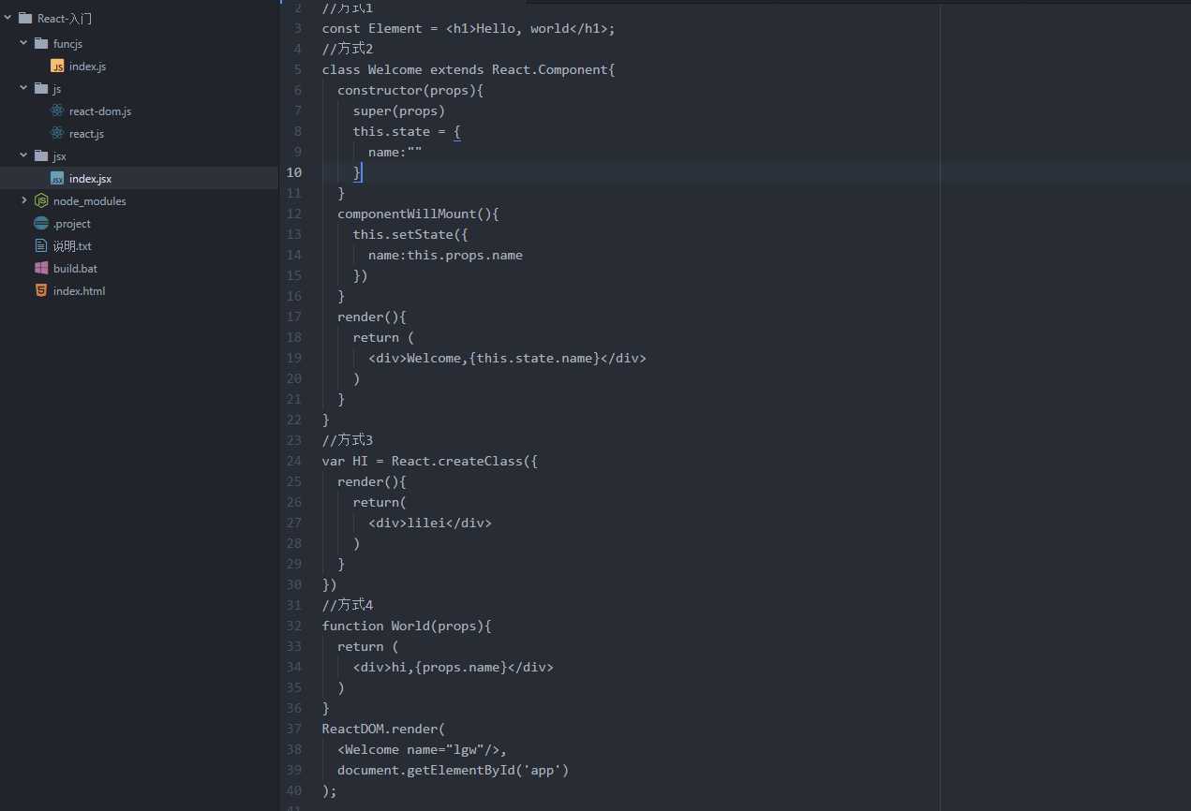Click the React-入门 project folder icon

point(25,18)
